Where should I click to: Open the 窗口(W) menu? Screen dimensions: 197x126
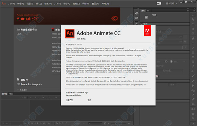pyautogui.click(x=96, y=4)
